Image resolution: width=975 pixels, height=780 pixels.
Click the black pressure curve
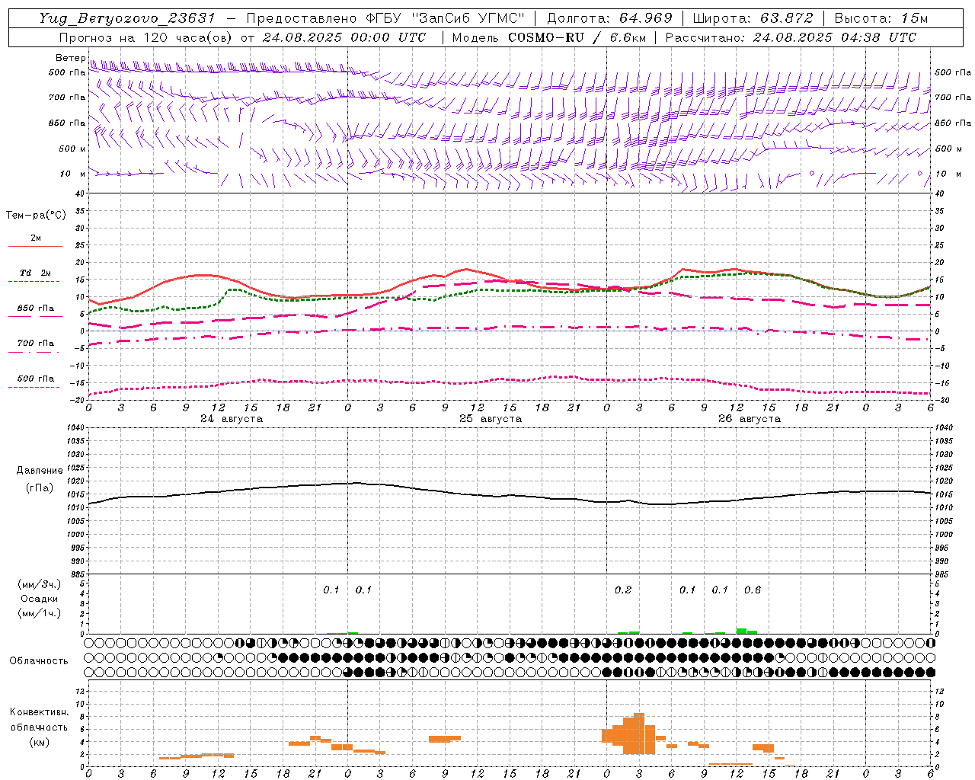510,495
